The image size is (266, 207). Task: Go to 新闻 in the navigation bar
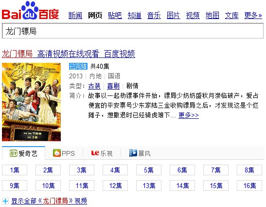point(75,15)
